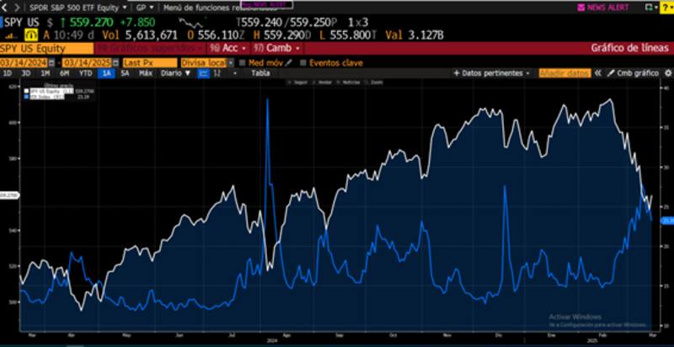
Task: Click the Cmb gráfico pencil icon
Action: [611, 73]
